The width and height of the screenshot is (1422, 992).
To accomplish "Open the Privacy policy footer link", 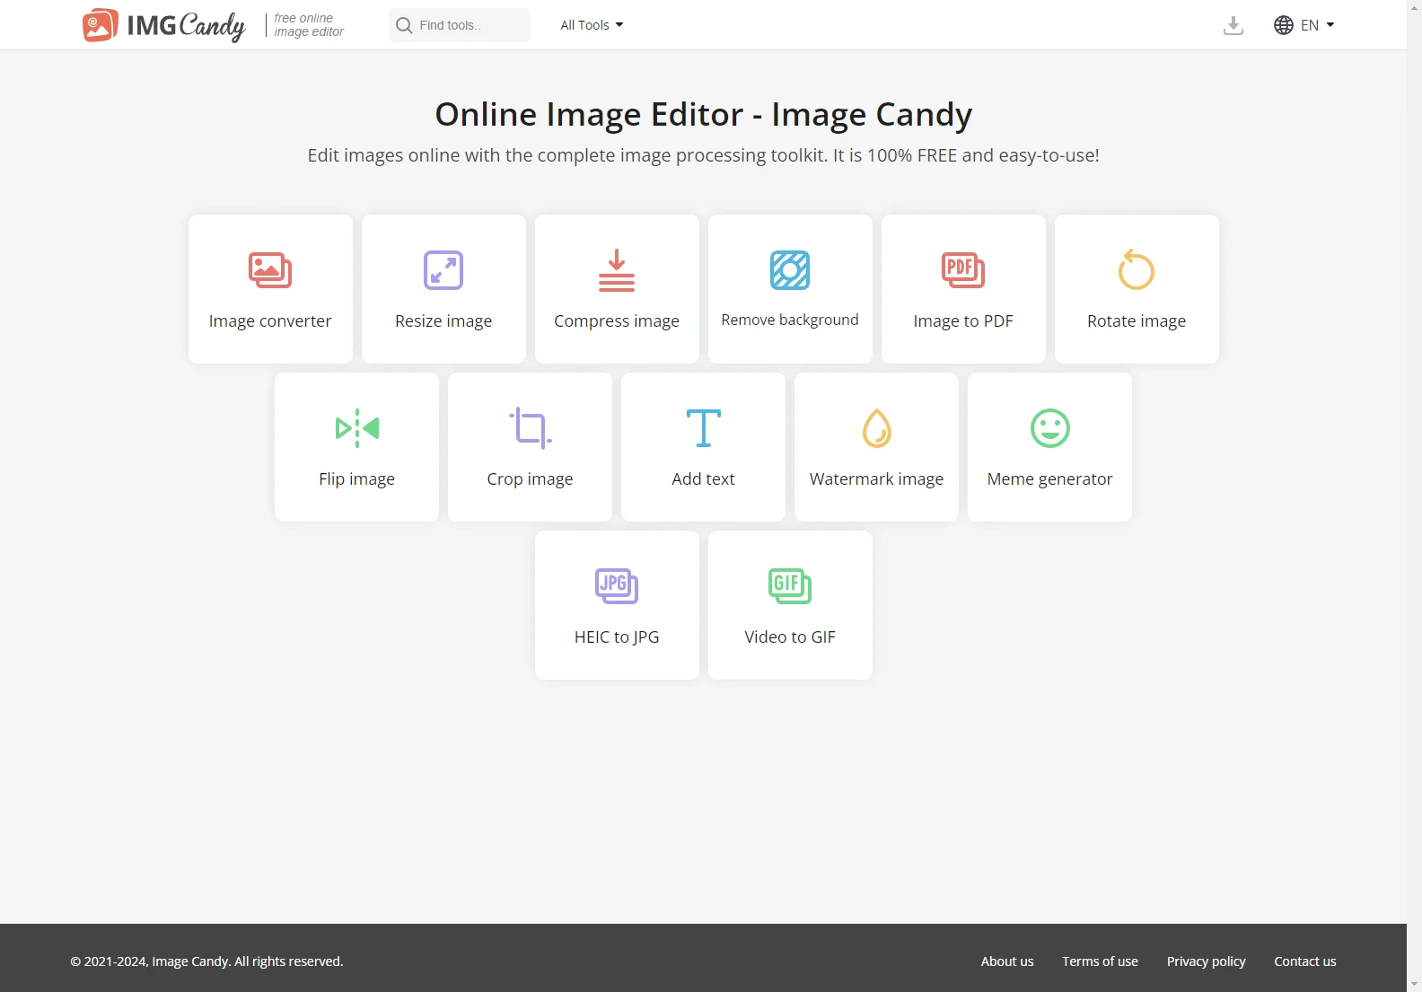I will pyautogui.click(x=1207, y=961).
